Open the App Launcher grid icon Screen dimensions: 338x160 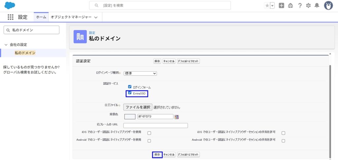(x=11, y=17)
